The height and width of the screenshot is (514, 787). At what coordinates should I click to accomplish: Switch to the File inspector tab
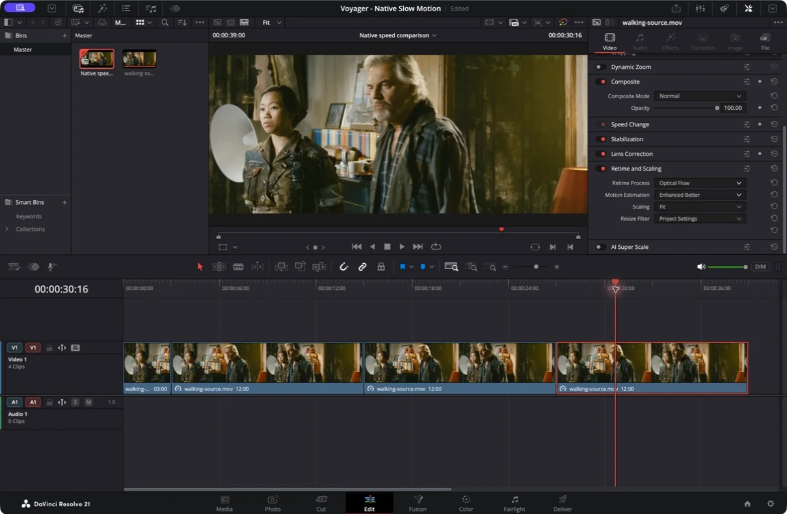pos(765,42)
